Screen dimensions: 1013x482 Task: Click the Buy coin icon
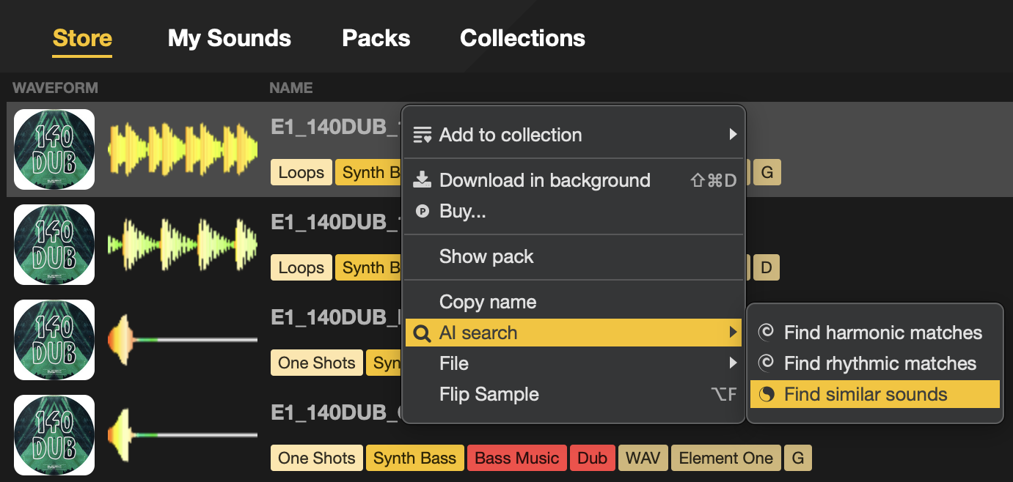click(x=422, y=211)
